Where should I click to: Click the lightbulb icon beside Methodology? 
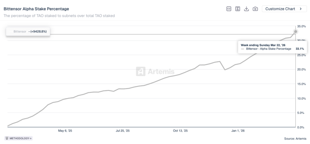[7, 138]
